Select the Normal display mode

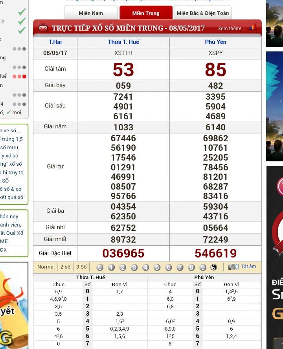tap(46, 267)
